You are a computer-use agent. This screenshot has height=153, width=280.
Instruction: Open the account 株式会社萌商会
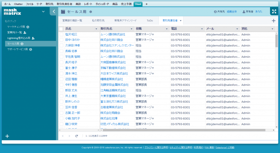[110, 113]
